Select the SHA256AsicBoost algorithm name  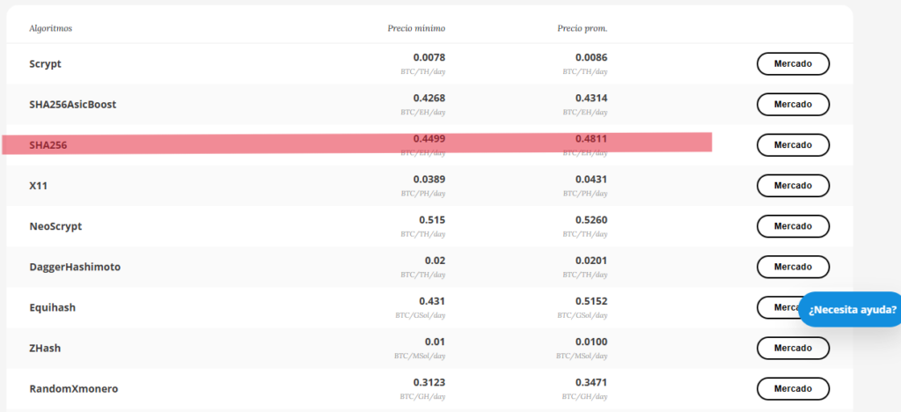[x=72, y=105]
